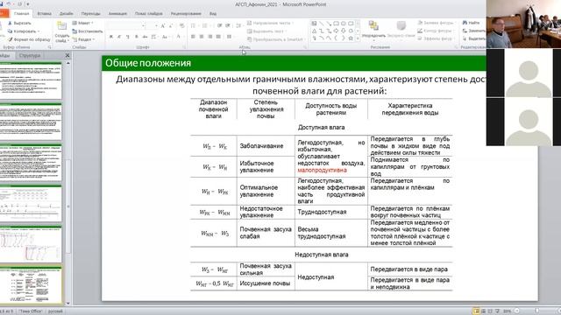The width and height of the screenshot is (561, 315).
Task: Toggle italic text formatting
Action: [119, 37]
